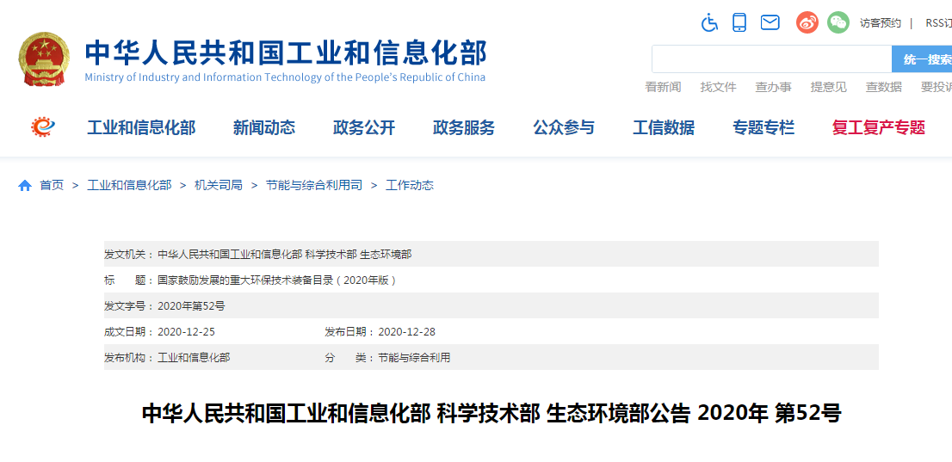Open the WeChat social icon
Screen dimensions: 952x462
click(x=838, y=23)
